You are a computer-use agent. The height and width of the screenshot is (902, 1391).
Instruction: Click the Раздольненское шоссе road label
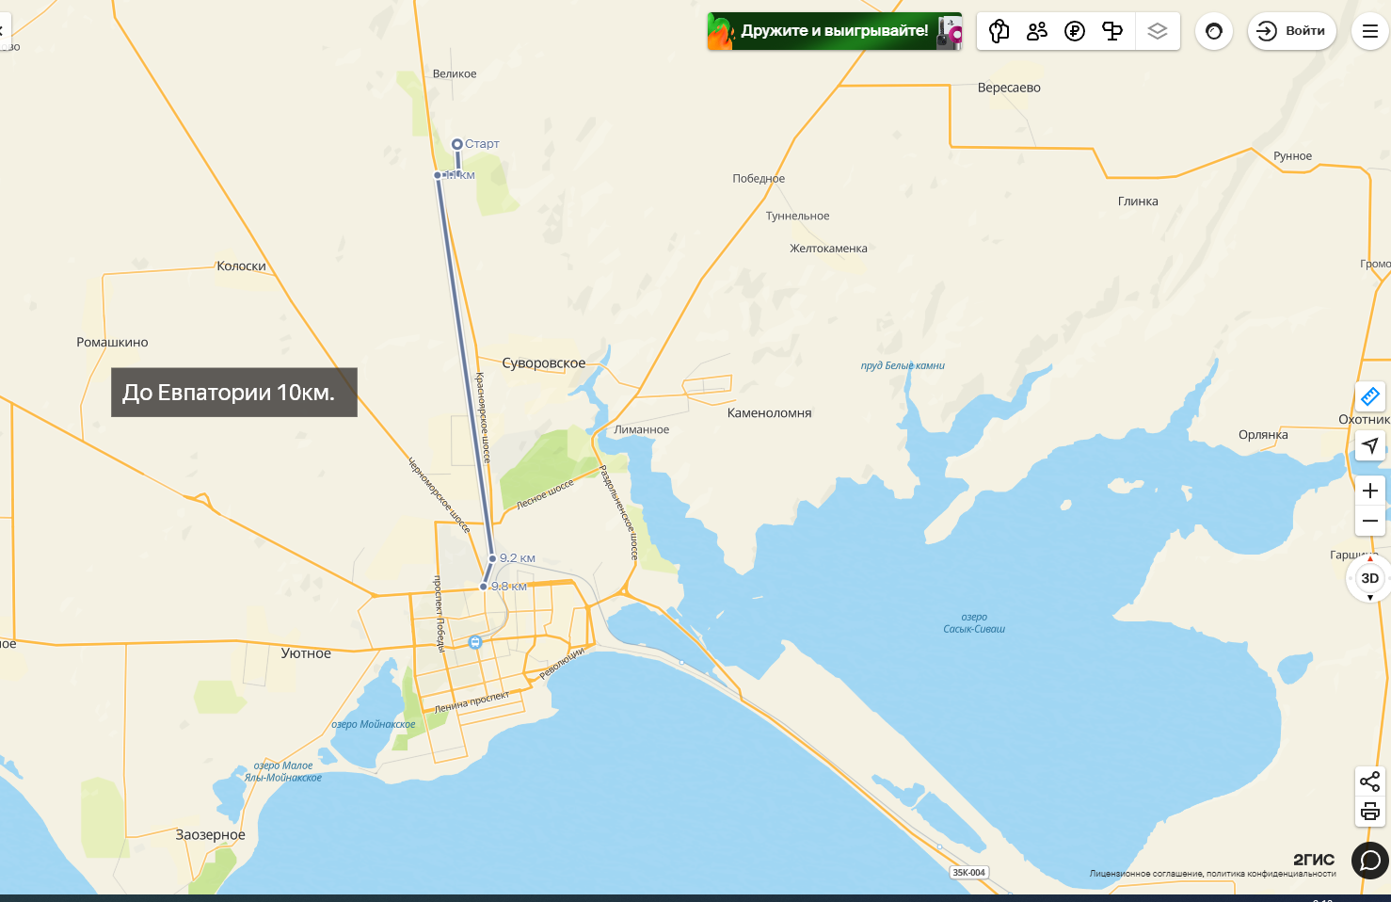click(x=619, y=513)
